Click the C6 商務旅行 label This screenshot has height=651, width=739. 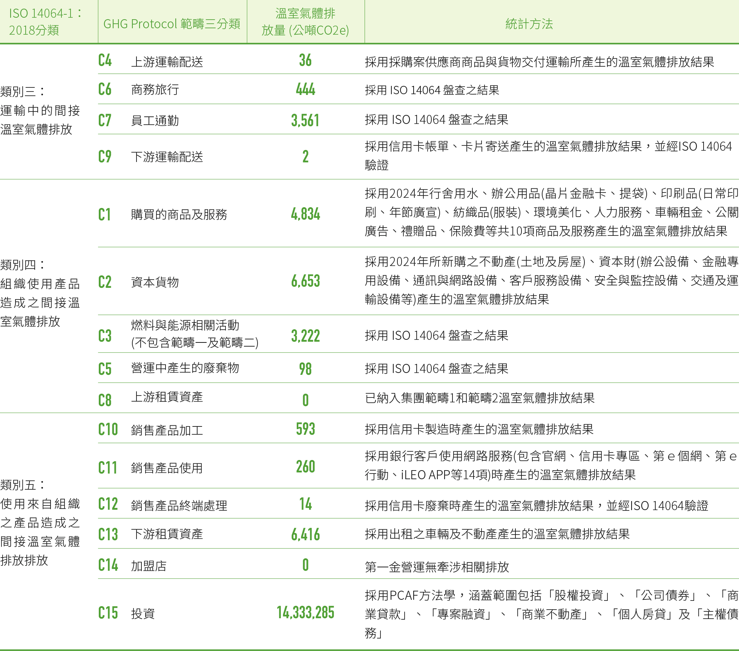pyautogui.click(x=155, y=90)
